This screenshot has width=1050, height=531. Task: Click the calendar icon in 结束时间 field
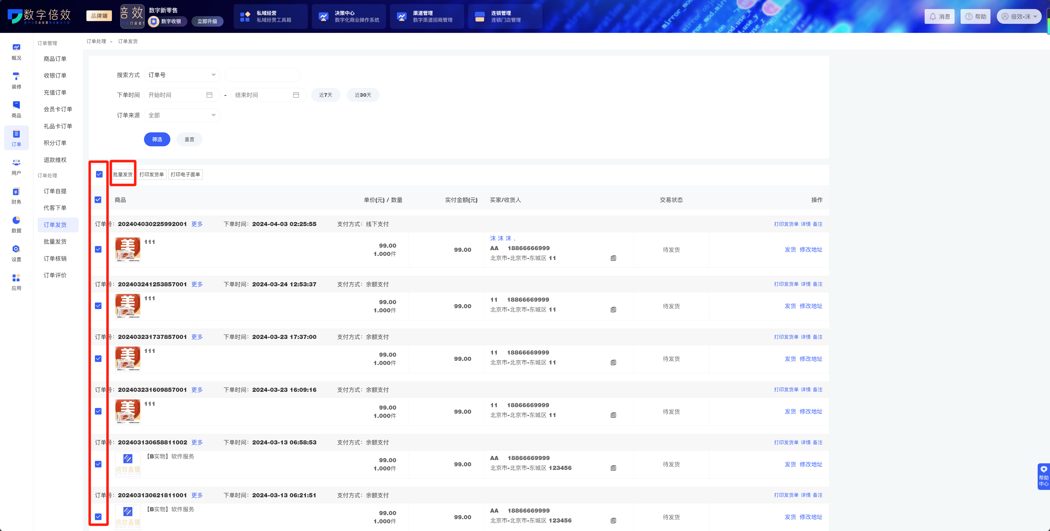click(296, 95)
